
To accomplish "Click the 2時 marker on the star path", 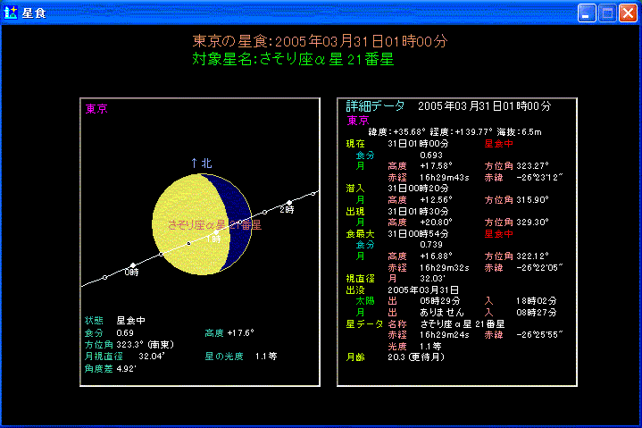I will point(288,206).
